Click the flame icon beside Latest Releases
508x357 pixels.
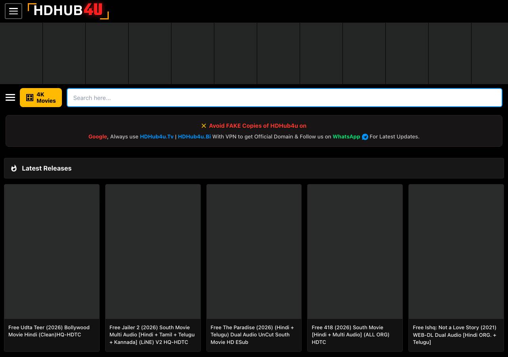click(x=14, y=168)
